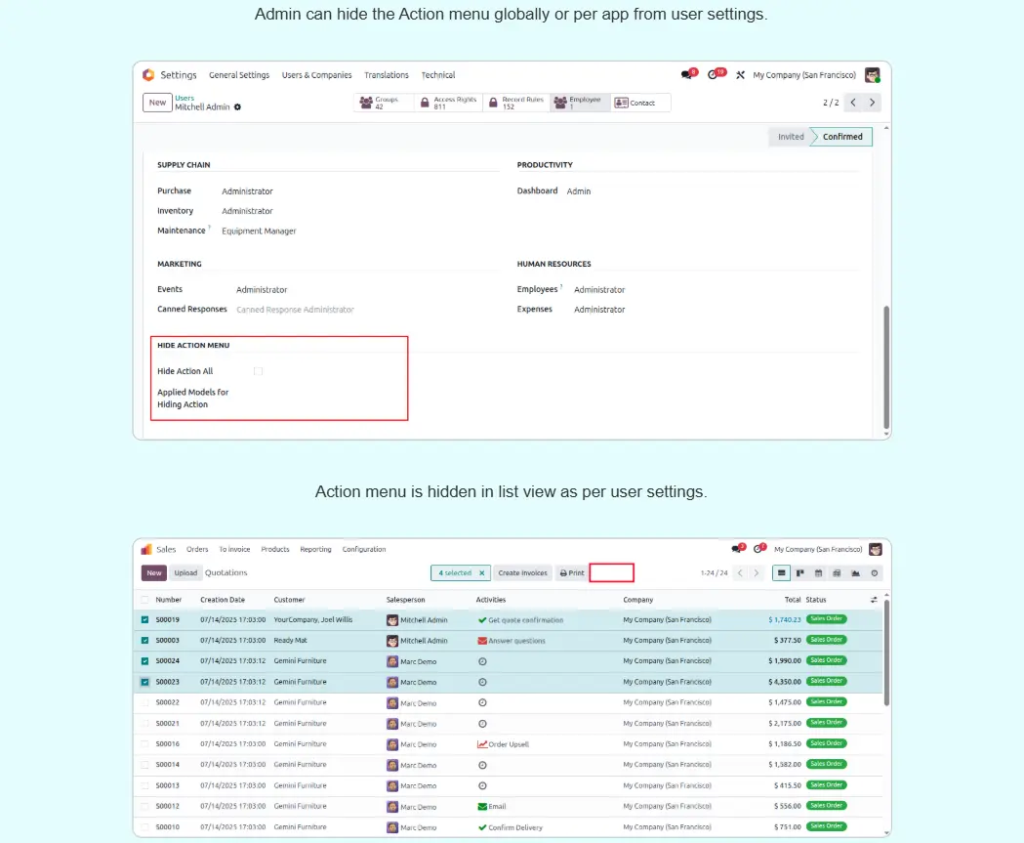Viewport: 1024px width, 843px height.
Task: Go to next user record arrow
Action: click(x=873, y=103)
